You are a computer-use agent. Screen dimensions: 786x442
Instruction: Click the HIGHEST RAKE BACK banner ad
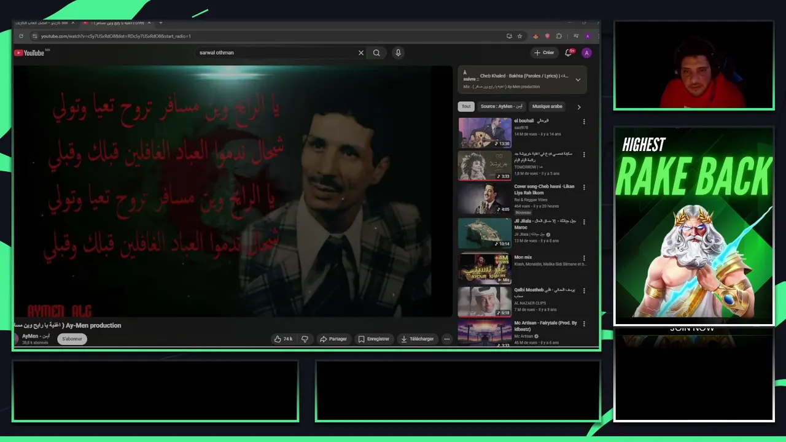point(694,226)
